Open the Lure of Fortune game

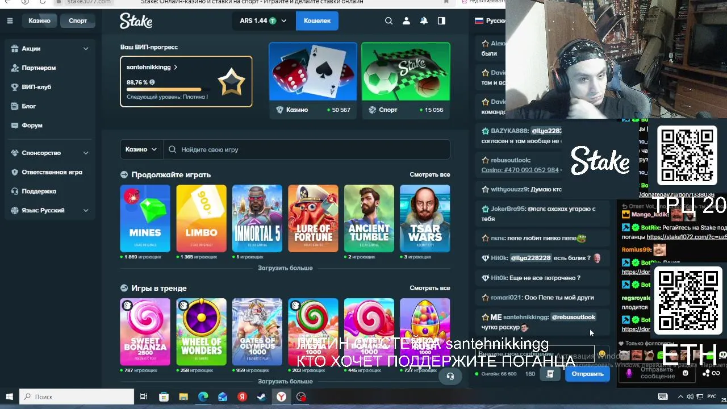coord(313,218)
